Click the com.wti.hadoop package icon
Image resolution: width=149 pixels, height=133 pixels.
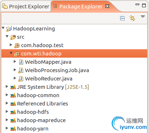(x=17, y=54)
